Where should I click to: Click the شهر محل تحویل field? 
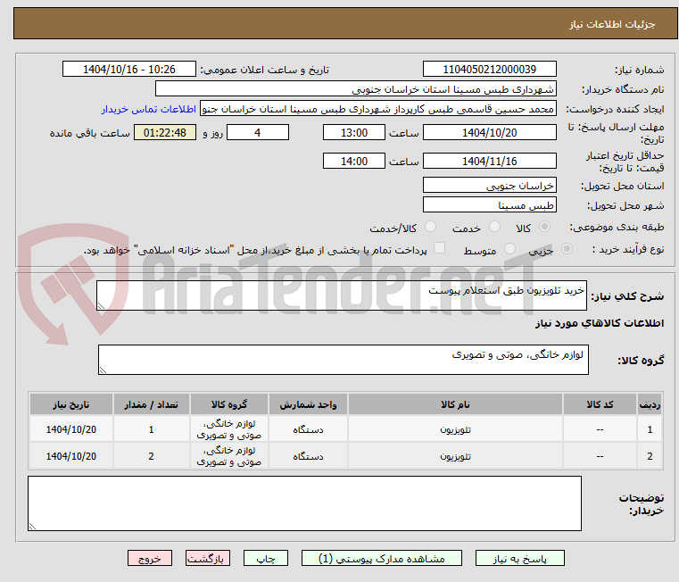click(489, 204)
